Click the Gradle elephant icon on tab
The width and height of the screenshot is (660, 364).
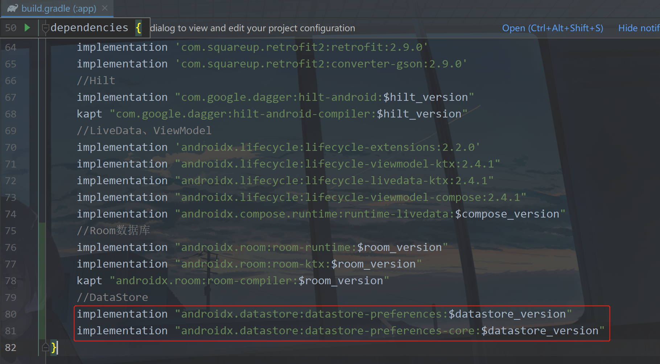click(x=13, y=8)
